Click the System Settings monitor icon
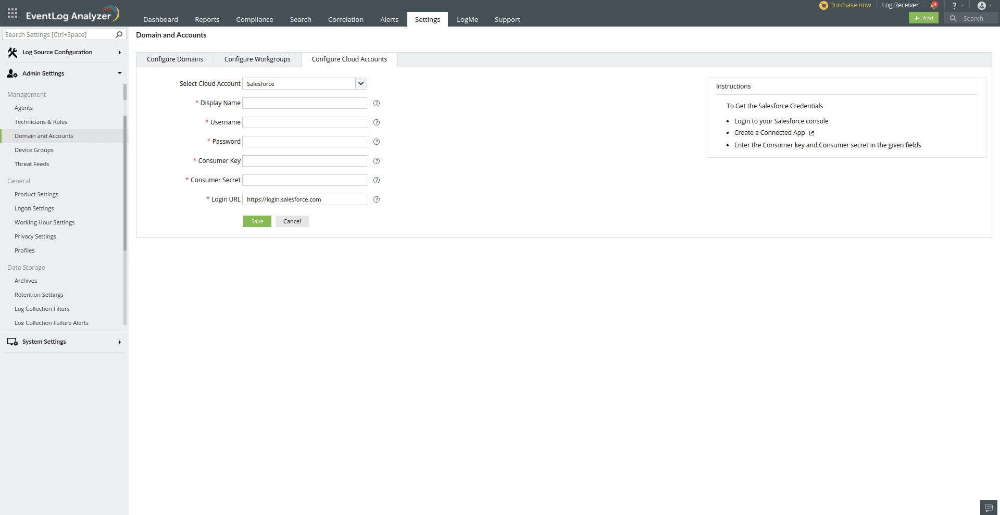 12,342
